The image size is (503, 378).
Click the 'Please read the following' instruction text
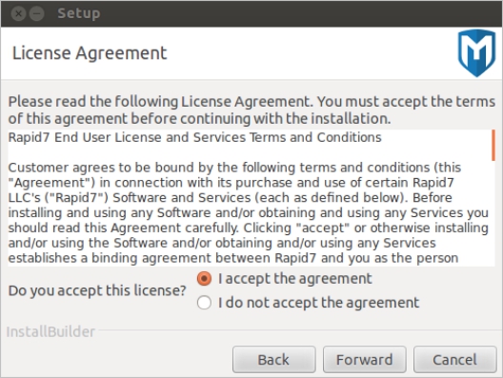pos(251,109)
